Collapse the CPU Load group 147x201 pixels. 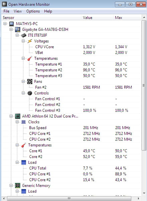pos(17,162)
